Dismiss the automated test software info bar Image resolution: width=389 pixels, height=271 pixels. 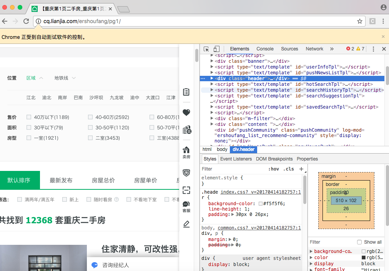[383, 37]
